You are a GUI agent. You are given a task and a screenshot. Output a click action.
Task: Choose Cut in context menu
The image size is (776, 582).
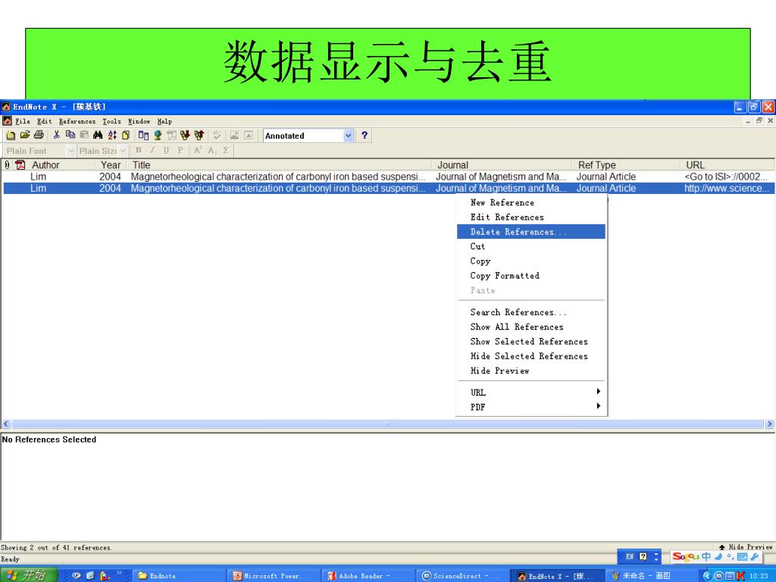point(531,246)
